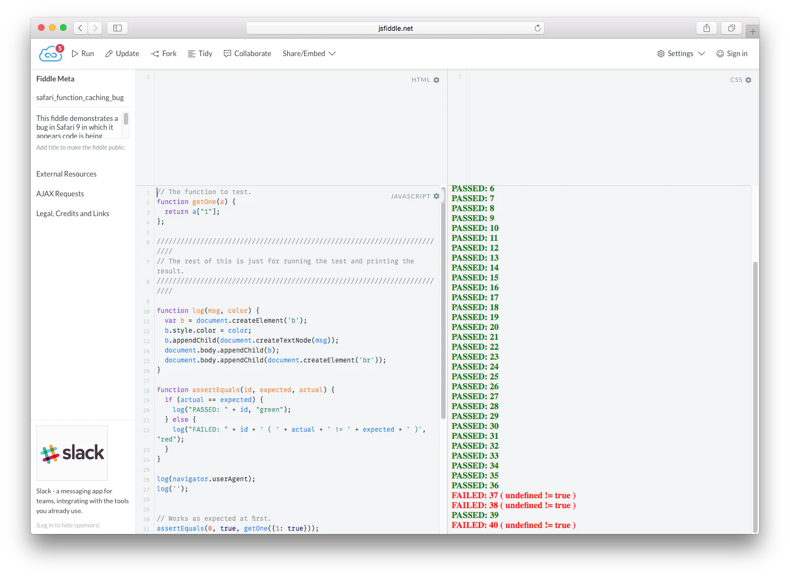Open HTML panel settings gear
Image resolution: width=790 pixels, height=578 pixels.
[436, 80]
